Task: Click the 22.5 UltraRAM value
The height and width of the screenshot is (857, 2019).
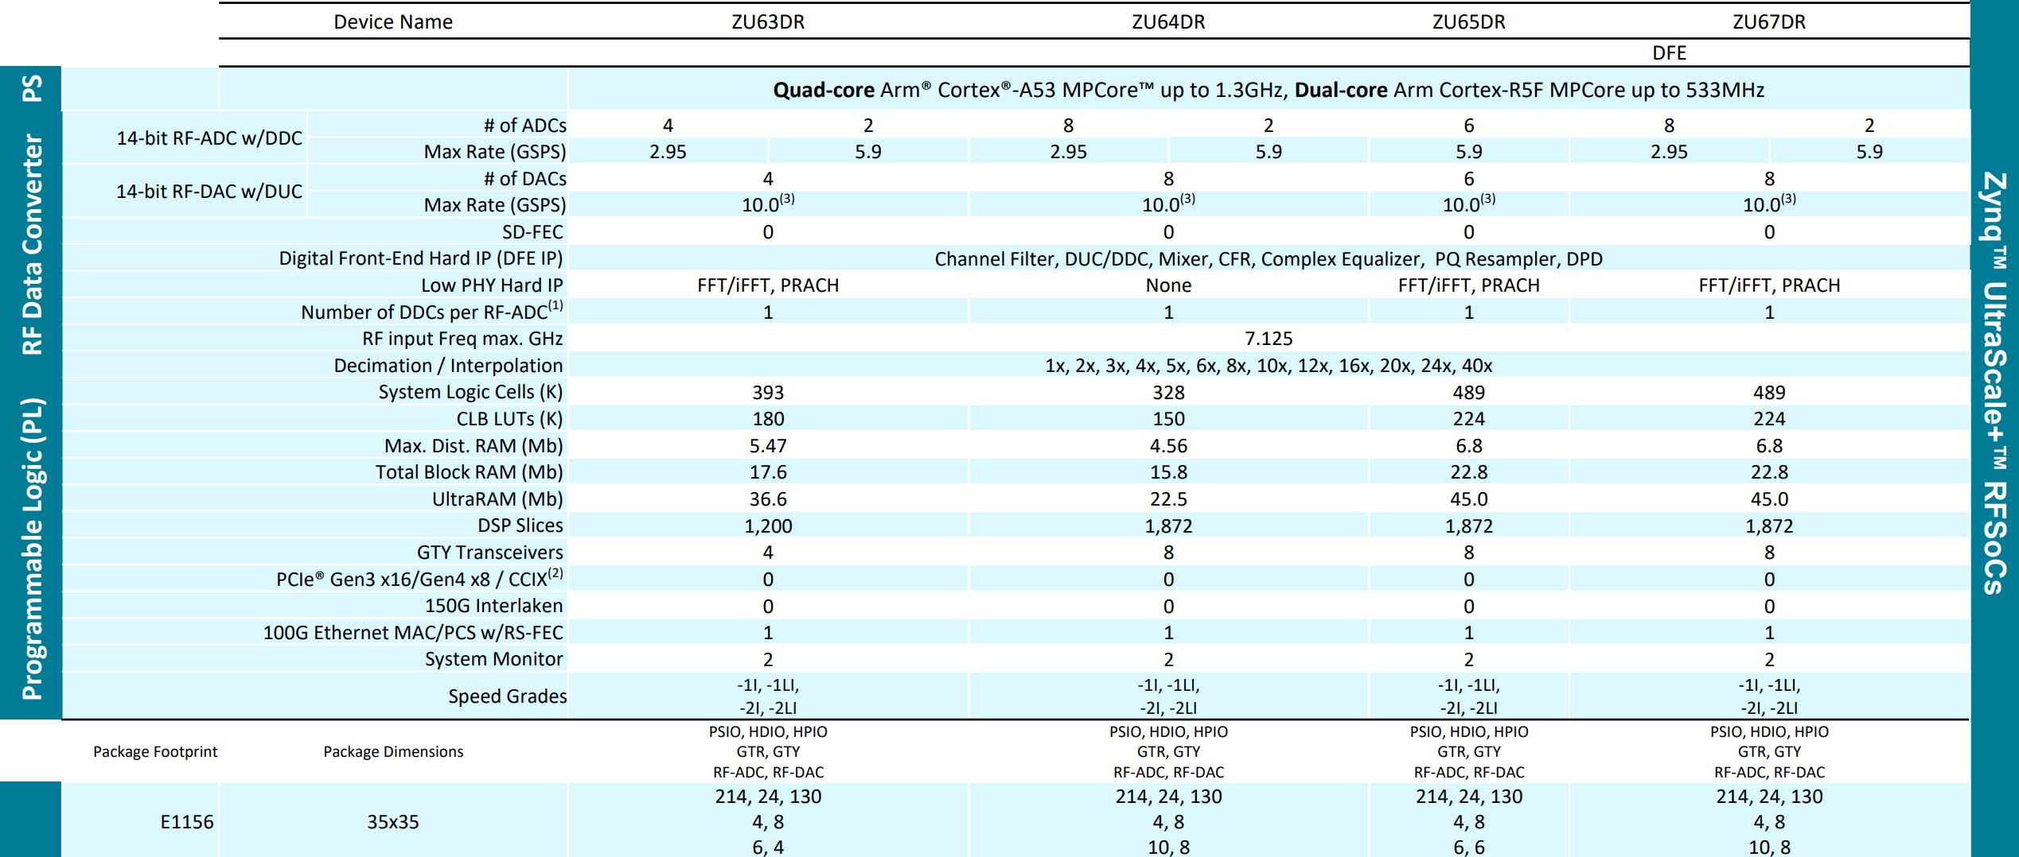Action: (x=1168, y=499)
